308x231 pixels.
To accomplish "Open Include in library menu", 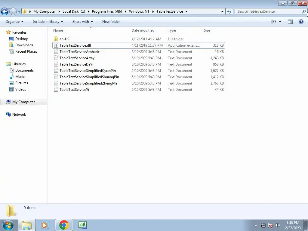I will pos(48,22).
